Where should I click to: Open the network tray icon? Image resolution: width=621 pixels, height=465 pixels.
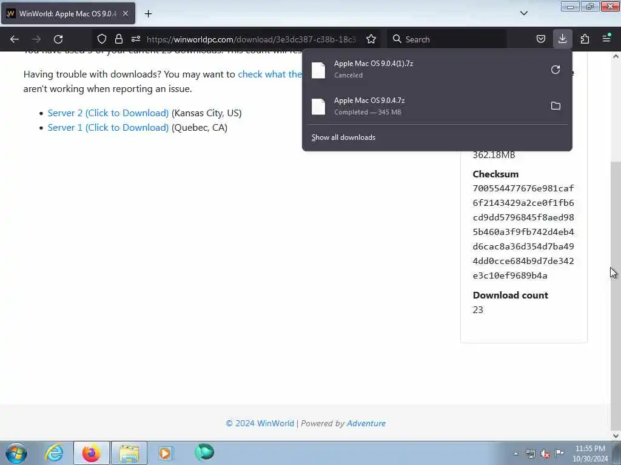530,453
